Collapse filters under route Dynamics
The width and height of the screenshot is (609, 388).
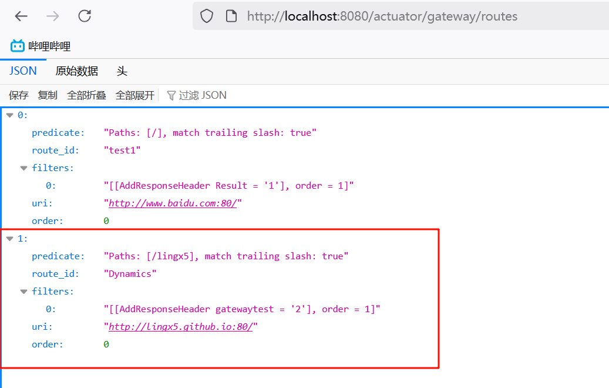(23, 292)
